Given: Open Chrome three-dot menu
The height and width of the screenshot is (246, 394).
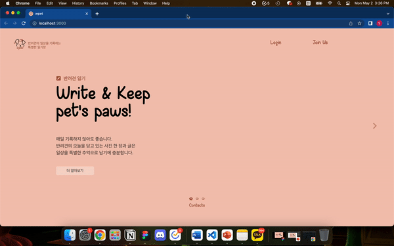Looking at the screenshot, I should (x=388, y=24).
